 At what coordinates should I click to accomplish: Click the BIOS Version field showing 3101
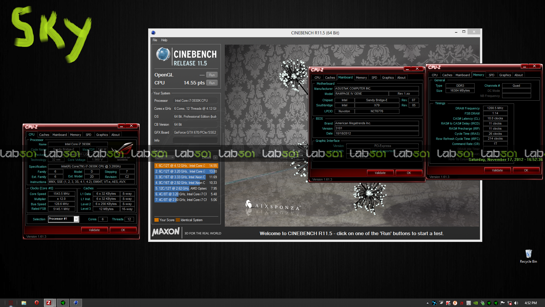[377, 128]
